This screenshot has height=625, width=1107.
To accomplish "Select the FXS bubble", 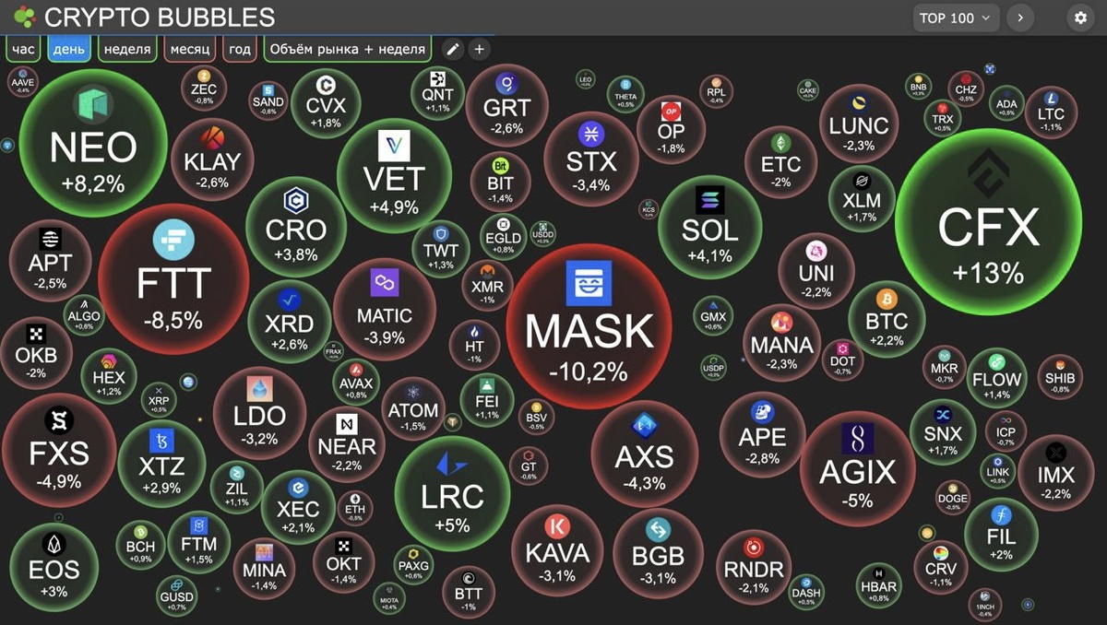I will click(59, 449).
